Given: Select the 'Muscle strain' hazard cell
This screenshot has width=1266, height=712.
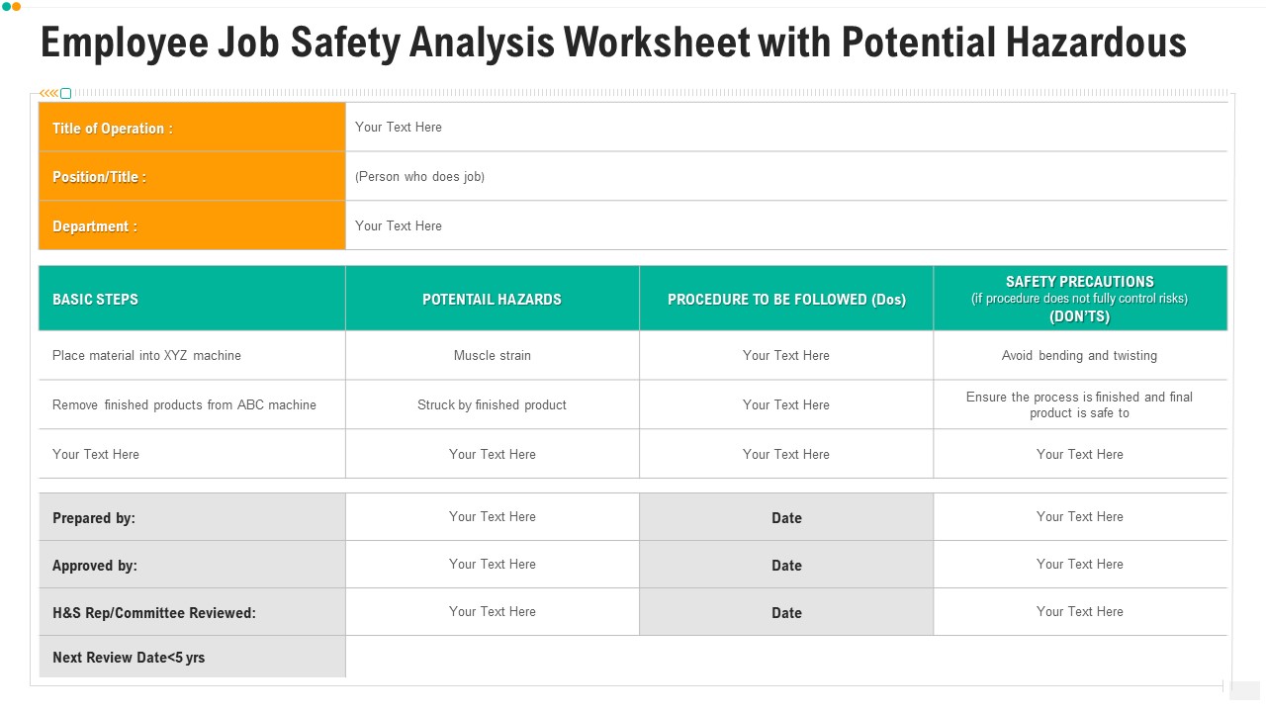Looking at the screenshot, I should point(493,355).
